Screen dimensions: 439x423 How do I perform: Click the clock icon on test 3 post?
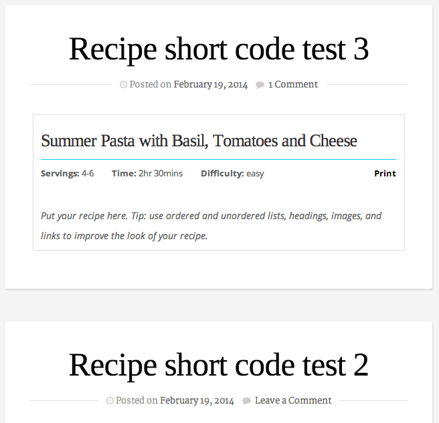pos(123,85)
